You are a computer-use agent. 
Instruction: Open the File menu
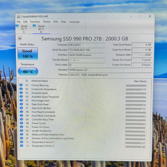18,22
